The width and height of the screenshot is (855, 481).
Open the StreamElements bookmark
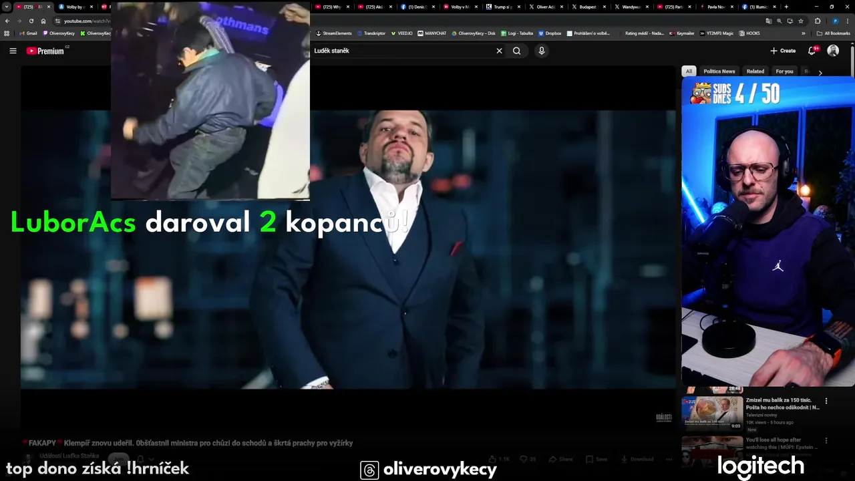(x=334, y=33)
